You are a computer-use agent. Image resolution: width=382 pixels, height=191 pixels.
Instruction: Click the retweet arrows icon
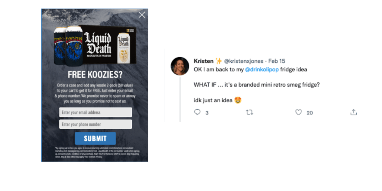[250, 112]
